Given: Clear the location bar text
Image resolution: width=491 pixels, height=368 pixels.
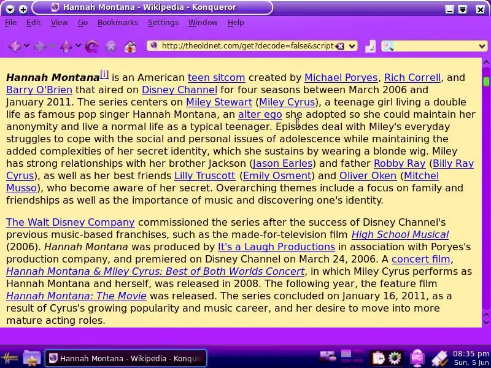Looking at the screenshot, I should coord(340,47).
